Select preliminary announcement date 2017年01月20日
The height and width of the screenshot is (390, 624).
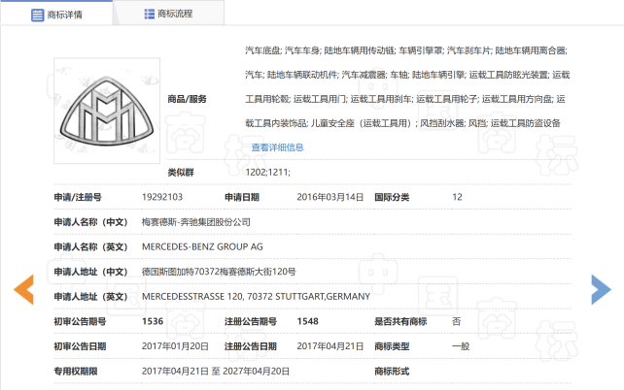pyautogui.click(x=175, y=346)
